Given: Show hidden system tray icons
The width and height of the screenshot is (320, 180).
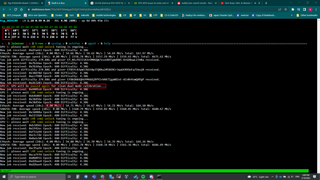Looking at the screenshot, I should [272, 177].
